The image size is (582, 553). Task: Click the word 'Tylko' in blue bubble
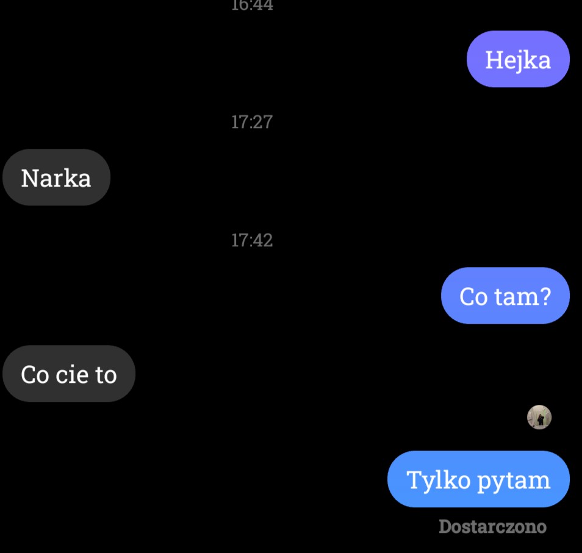tap(439, 480)
